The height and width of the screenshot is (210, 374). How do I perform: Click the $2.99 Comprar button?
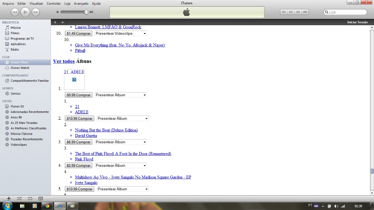[x=79, y=165]
